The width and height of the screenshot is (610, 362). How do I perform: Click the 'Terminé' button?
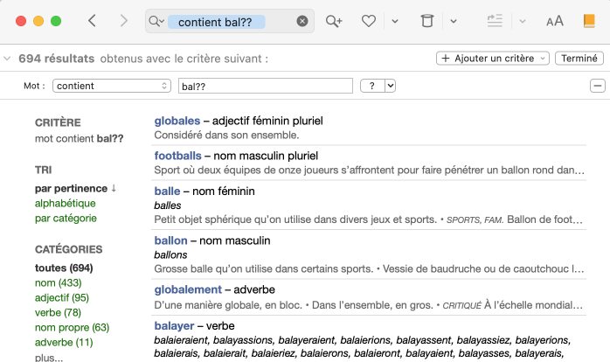pyautogui.click(x=579, y=59)
